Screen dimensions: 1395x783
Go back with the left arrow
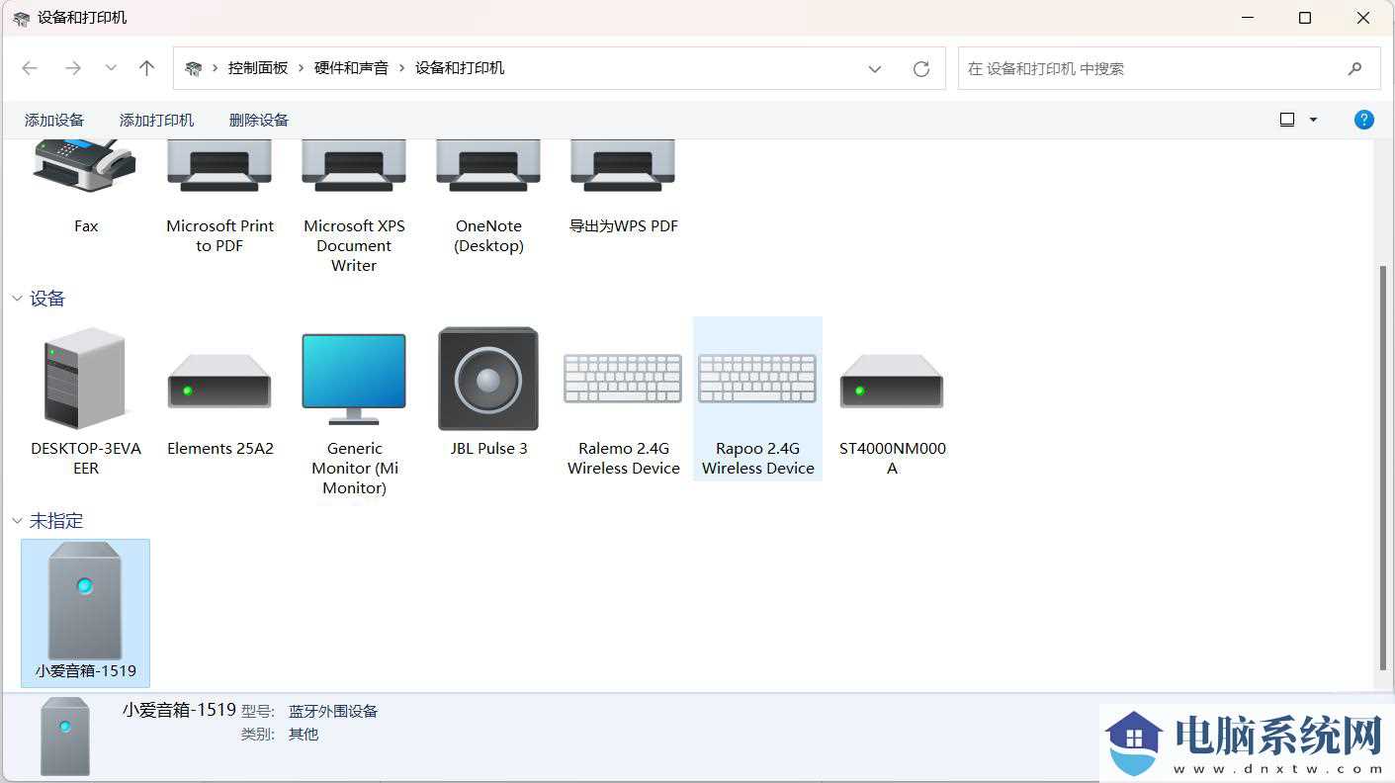30,68
